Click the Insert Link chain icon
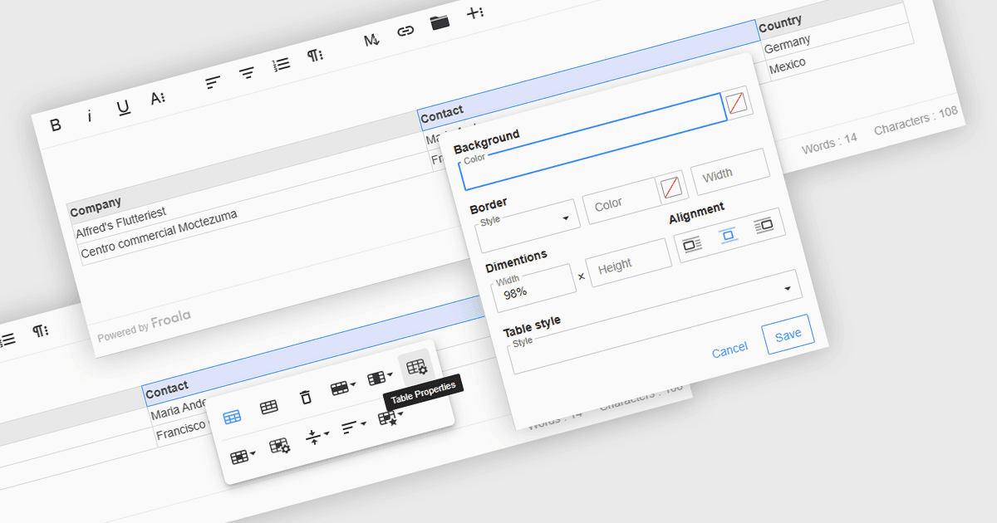The image size is (997, 523). 405,31
